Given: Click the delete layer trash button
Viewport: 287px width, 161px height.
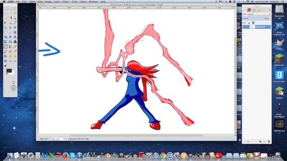Looking at the screenshot, I should coord(269,141).
